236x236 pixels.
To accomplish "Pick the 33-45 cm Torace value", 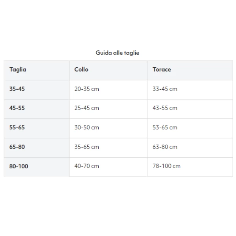I will 165,89.
